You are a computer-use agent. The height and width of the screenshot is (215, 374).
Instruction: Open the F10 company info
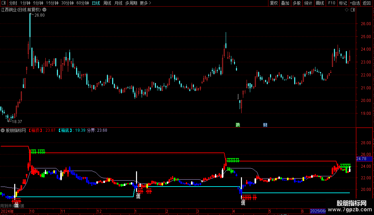click(332, 3)
